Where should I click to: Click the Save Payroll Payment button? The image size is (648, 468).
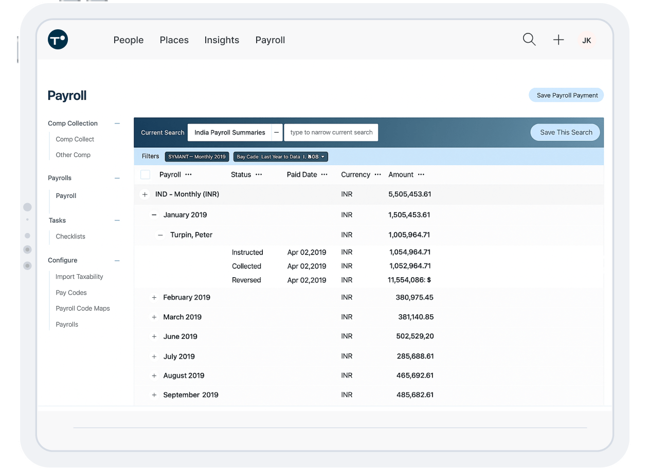[x=567, y=95]
